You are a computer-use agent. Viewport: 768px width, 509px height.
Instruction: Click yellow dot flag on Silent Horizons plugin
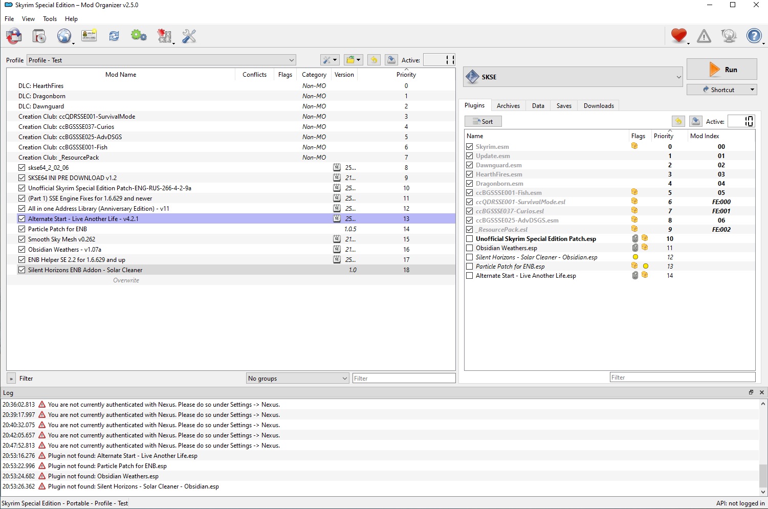click(635, 257)
